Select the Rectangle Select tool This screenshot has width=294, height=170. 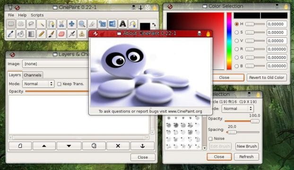(11, 24)
